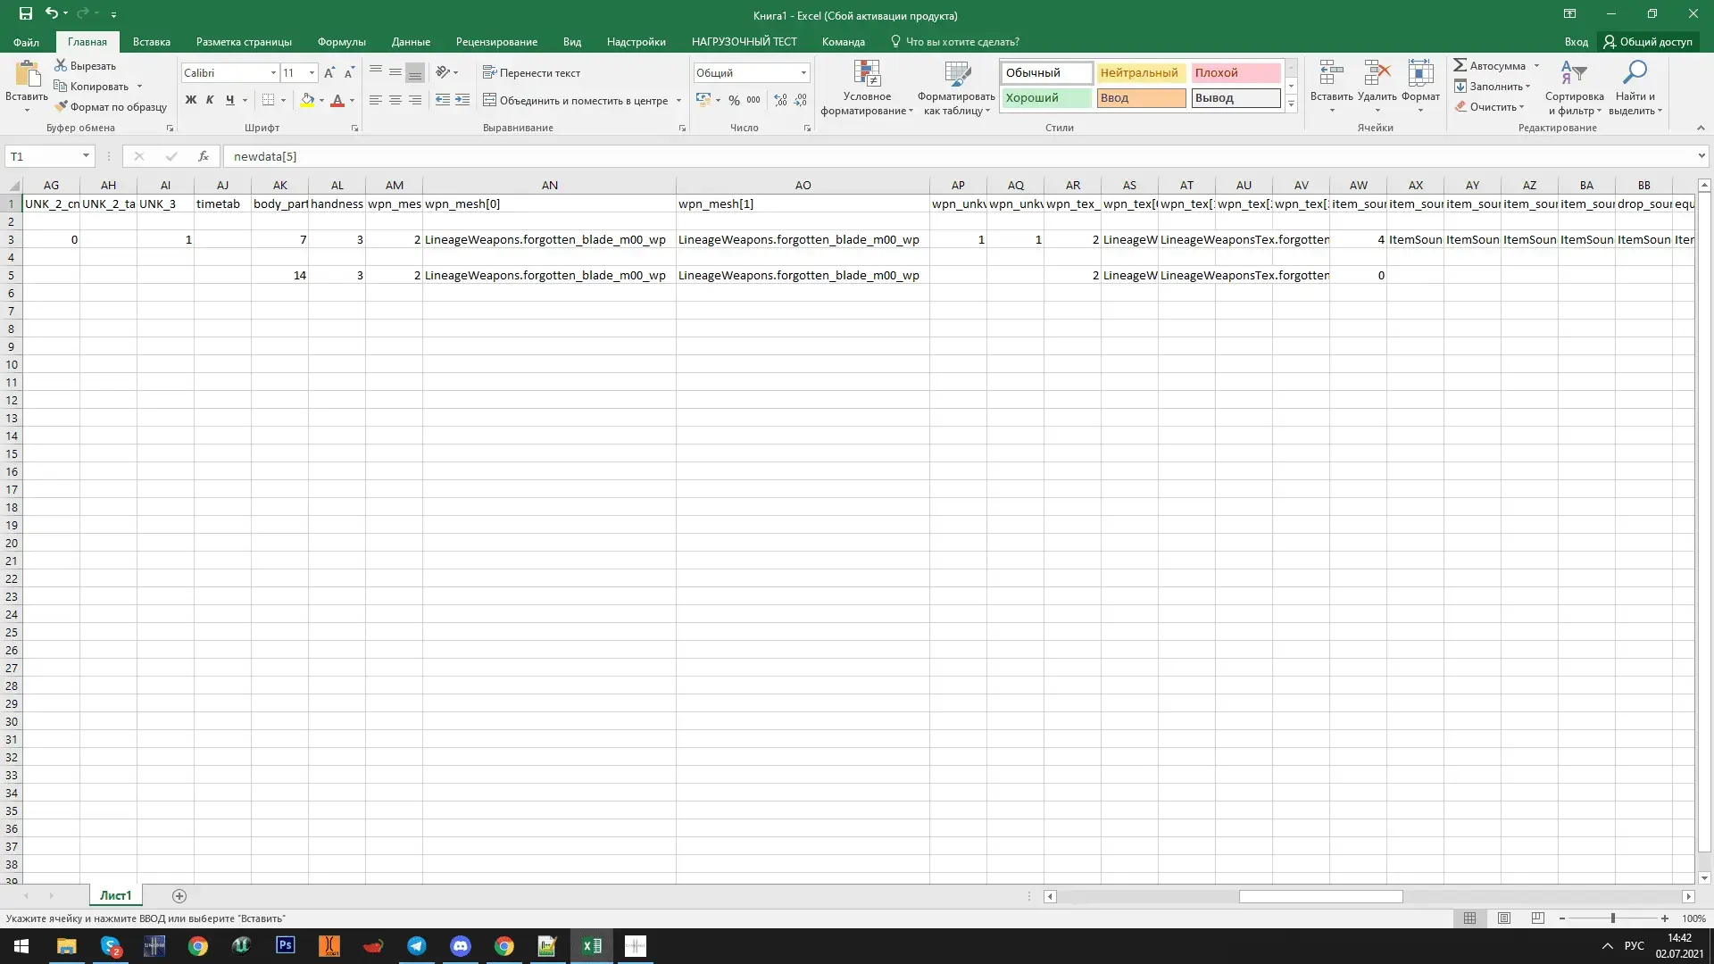Align cell content to bottom
Image resolution: width=1714 pixels, height=964 pixels.
tap(415, 72)
